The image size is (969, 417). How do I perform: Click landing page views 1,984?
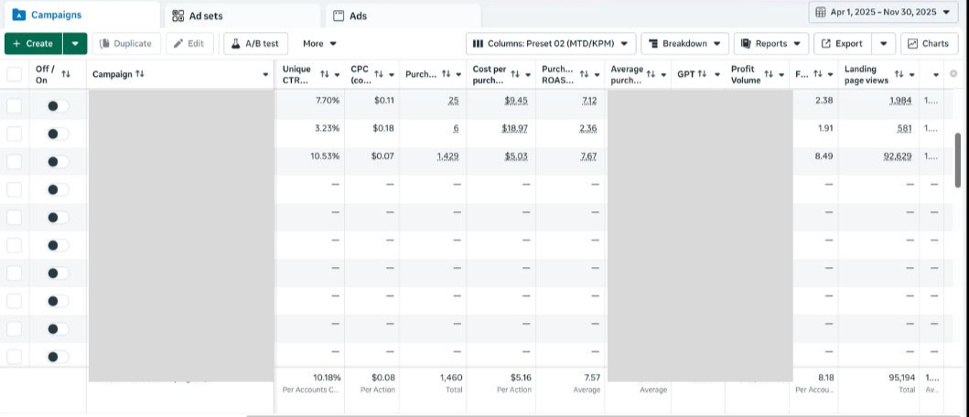tap(900, 102)
